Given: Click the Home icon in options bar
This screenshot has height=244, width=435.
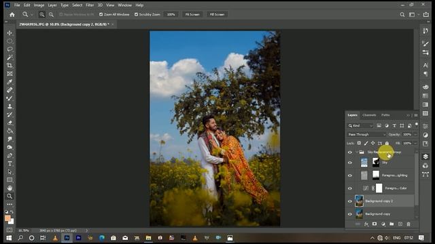Looking at the screenshot, I should 12,14.
